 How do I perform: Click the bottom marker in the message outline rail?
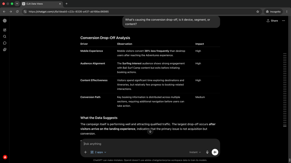[x=285, y=126]
